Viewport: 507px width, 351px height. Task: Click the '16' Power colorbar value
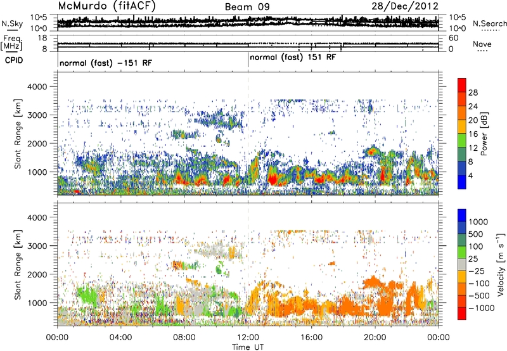pyautogui.click(x=473, y=134)
